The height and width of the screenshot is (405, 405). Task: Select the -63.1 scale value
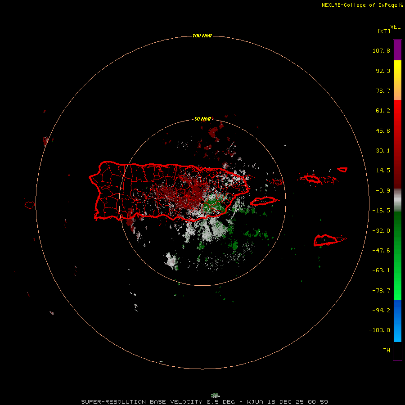click(x=381, y=270)
